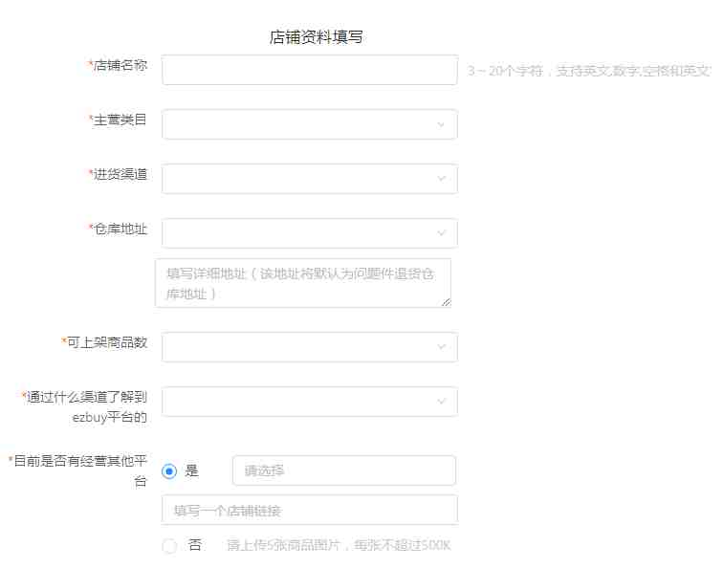Click the chevron arrow in 可上架商品数 field
723x568 pixels.
(x=441, y=347)
